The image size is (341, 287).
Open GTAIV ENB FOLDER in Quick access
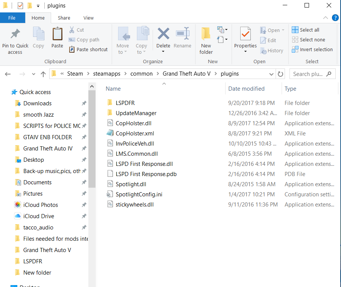[x=47, y=137]
